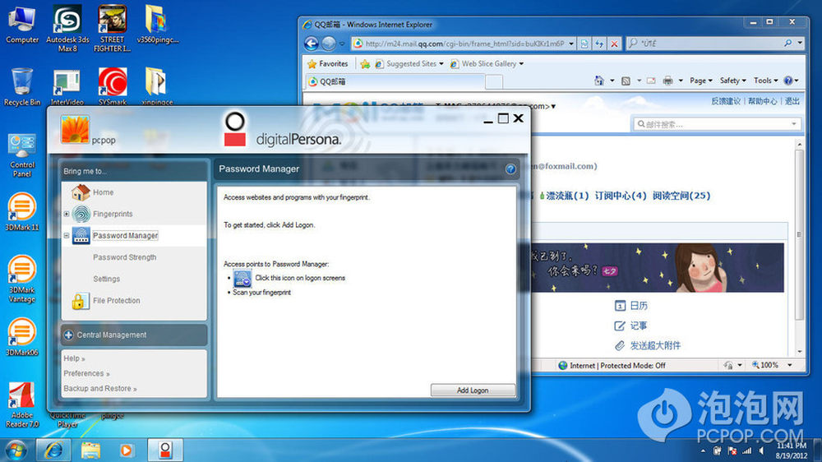This screenshot has width=822, height=462.
Task: Click the Windows Start button
Action: coord(16,450)
